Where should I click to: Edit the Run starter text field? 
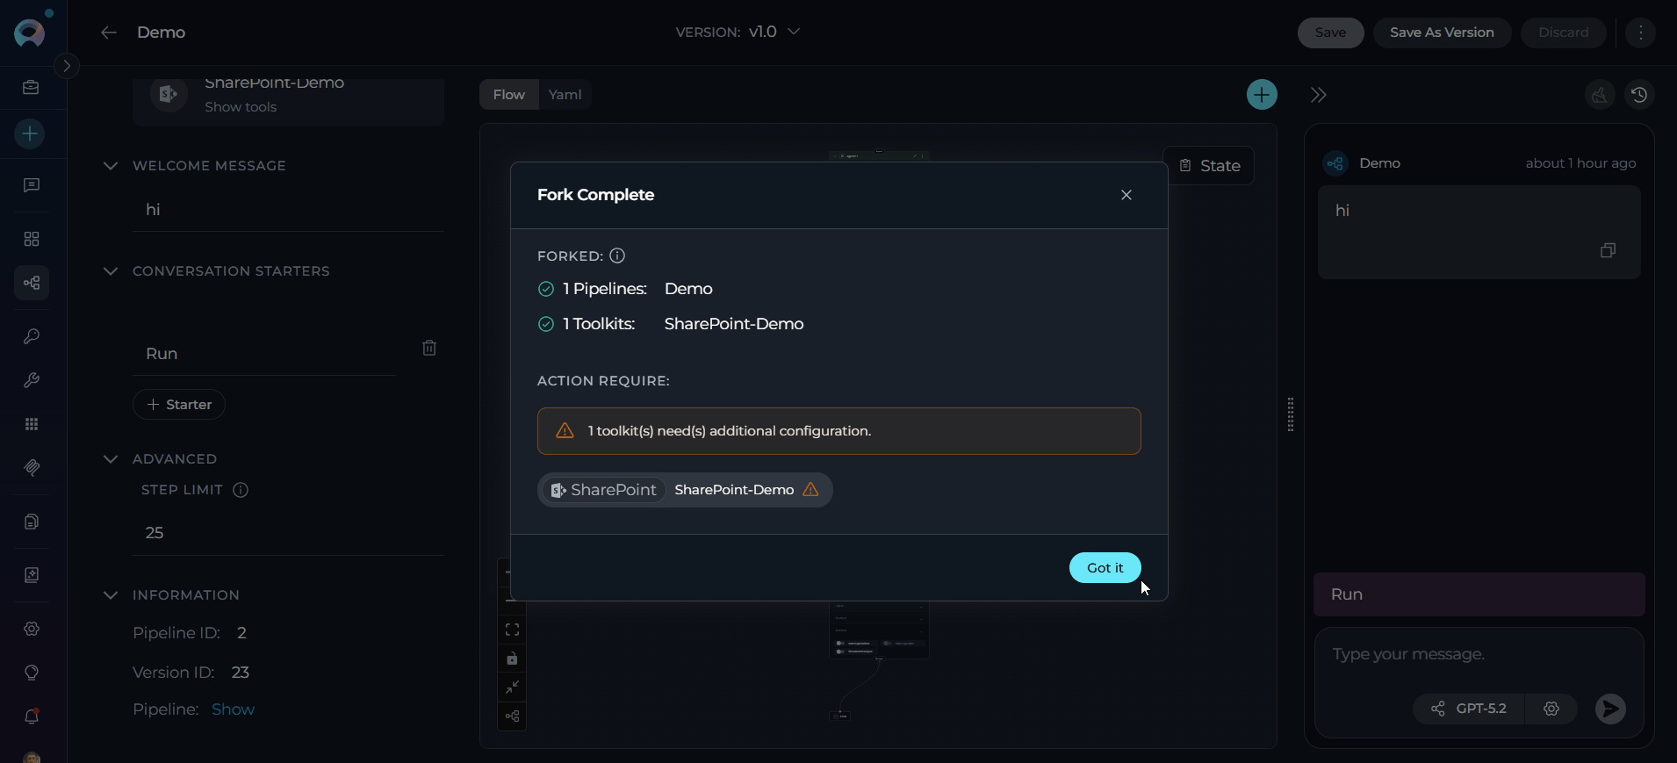click(x=264, y=354)
